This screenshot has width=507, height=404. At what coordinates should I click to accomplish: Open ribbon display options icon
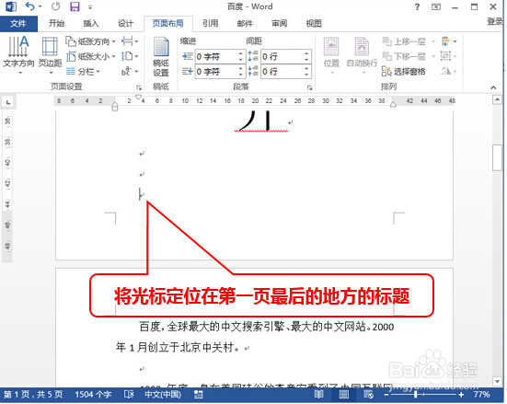tap(436, 6)
